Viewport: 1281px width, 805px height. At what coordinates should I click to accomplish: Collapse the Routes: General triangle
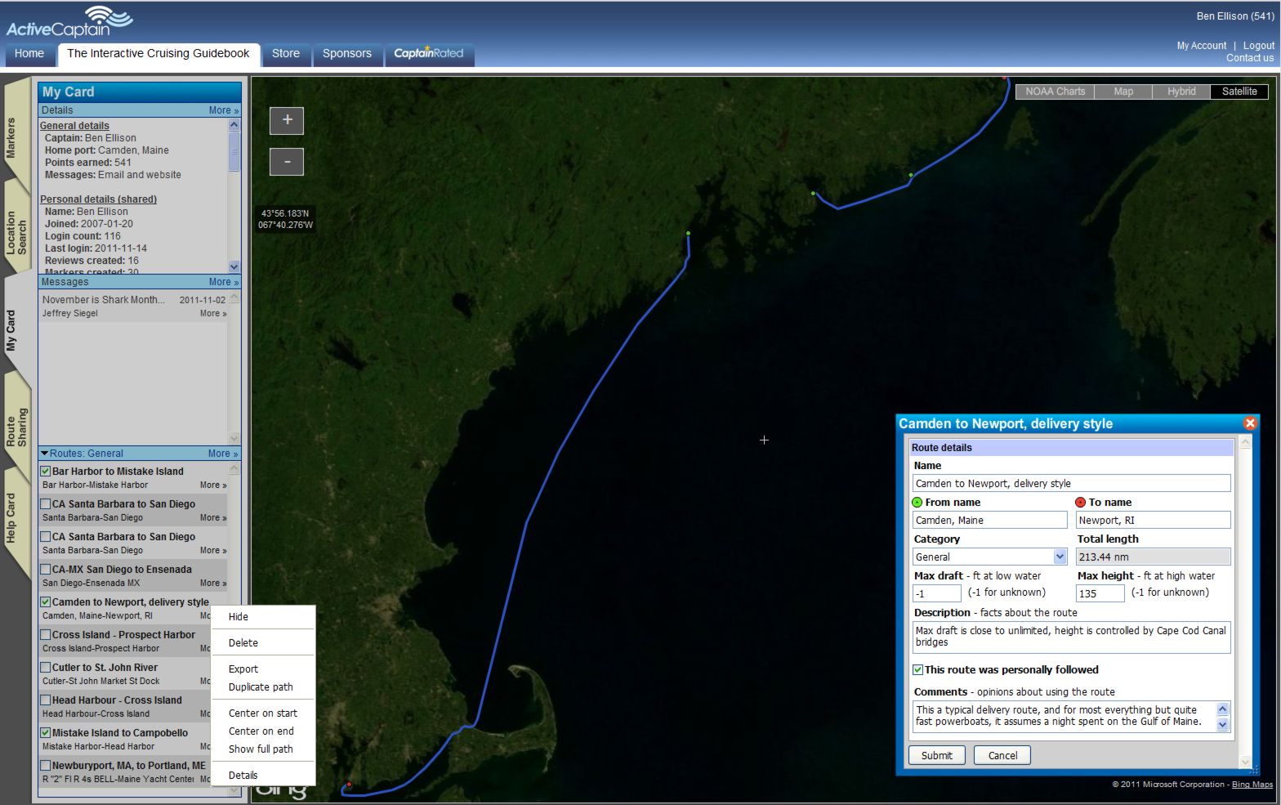(x=45, y=454)
